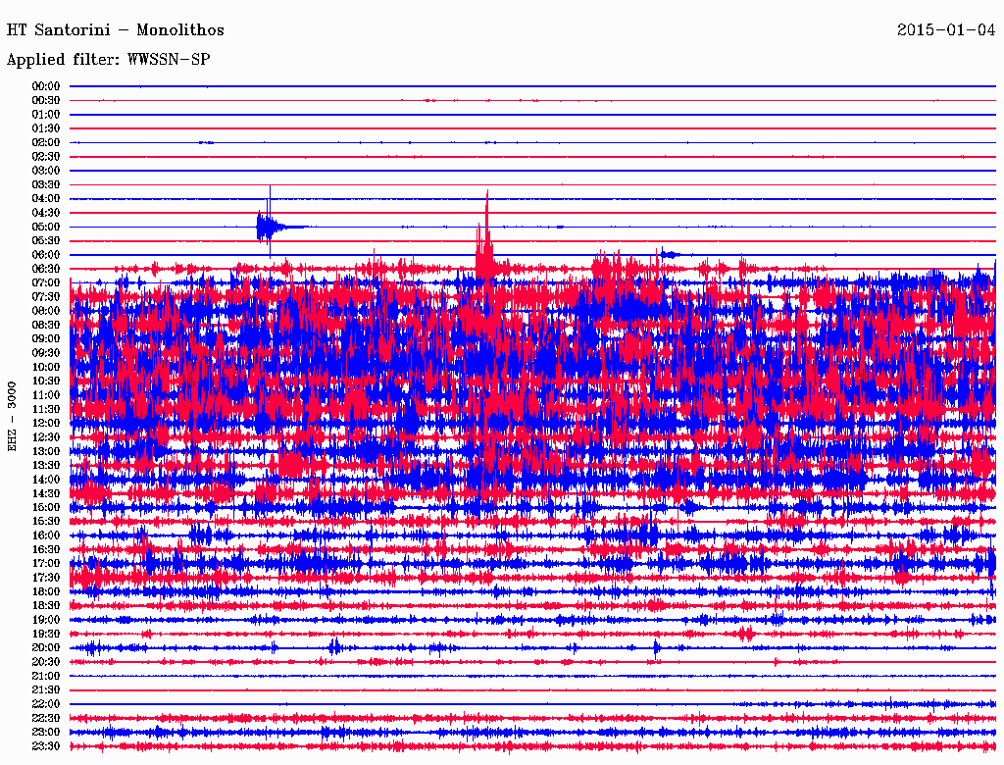Screen dimensions: 1004x765
Task: Click the 00:00 time label
Action: point(45,86)
